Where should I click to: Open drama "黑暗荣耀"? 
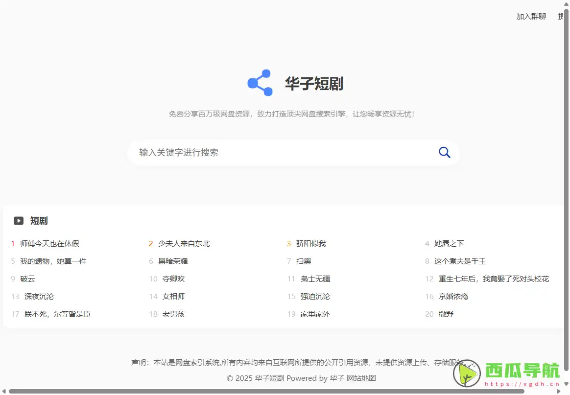click(173, 261)
